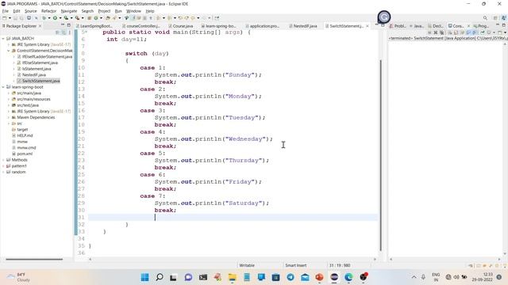Toggle Pin Console button in Console toolbar
The height and width of the screenshot is (285, 508).
[483, 32]
